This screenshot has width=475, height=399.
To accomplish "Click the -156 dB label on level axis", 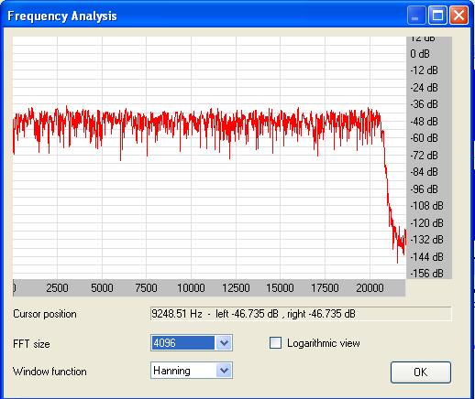I will [x=426, y=274].
